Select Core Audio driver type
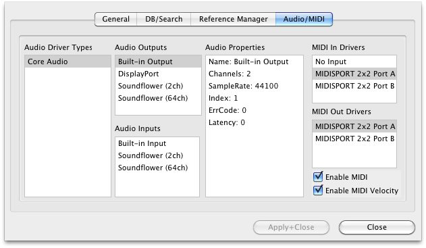The image size is (426, 248). [x=68, y=61]
